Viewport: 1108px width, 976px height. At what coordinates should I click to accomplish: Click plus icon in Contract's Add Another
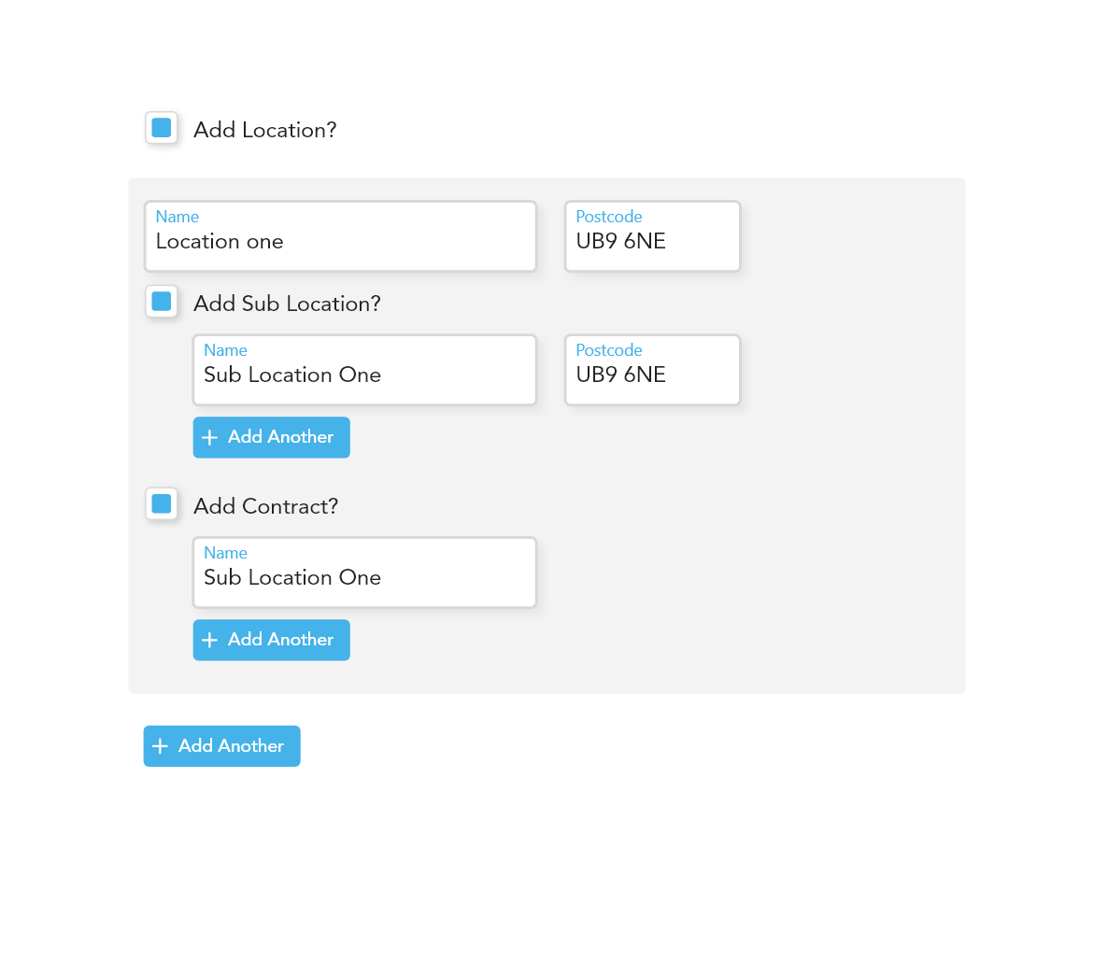pyautogui.click(x=210, y=640)
